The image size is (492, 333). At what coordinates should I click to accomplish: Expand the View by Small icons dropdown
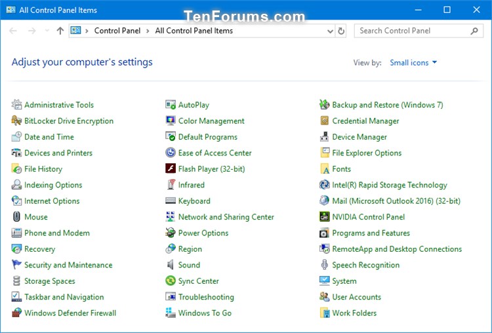(x=413, y=63)
